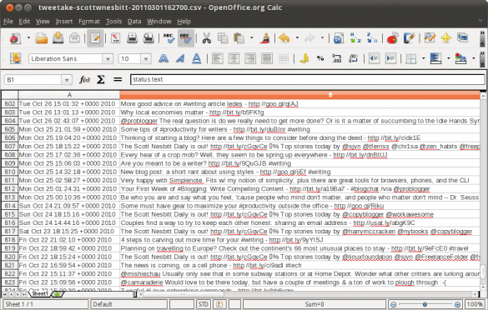Click the Font Color swatch icon

(460, 59)
